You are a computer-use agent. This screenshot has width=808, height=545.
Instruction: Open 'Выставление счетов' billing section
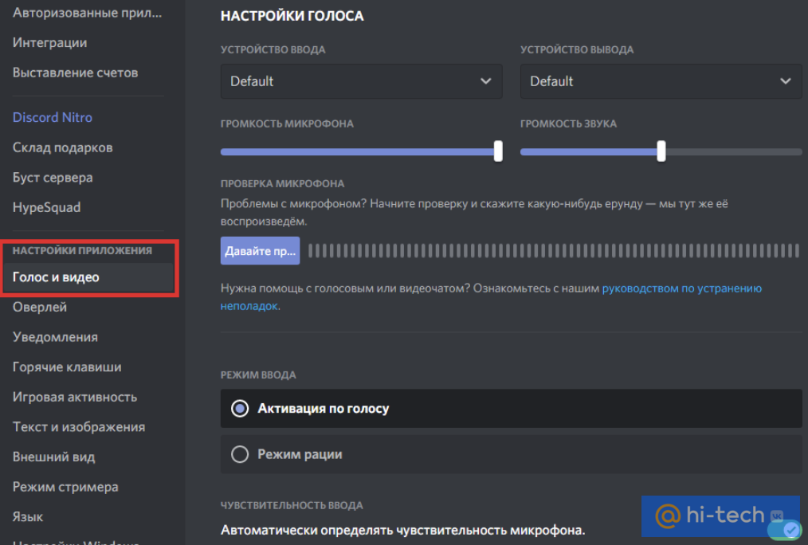[x=75, y=73]
